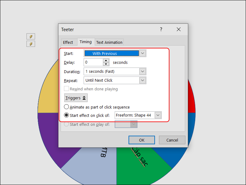Open the Text Animation tab

coord(109,42)
